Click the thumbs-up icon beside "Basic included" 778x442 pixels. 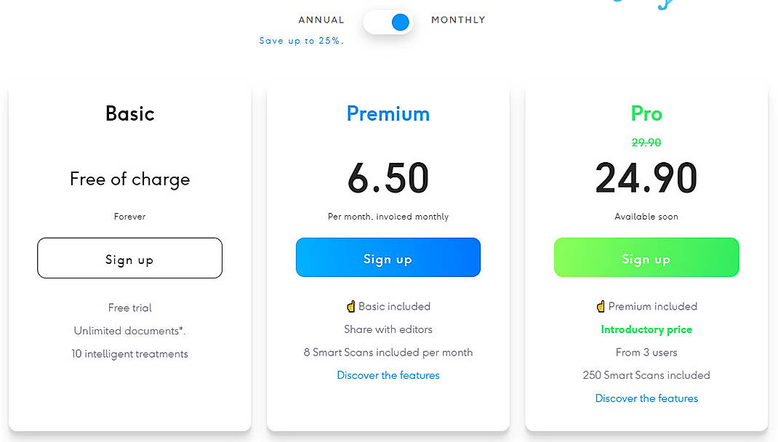click(350, 306)
